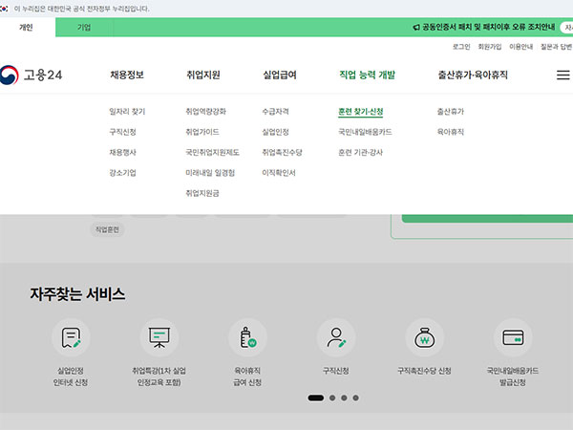The width and height of the screenshot is (573, 430).
Task: Select 국민내일배움카드 submenu item
Action: click(x=365, y=132)
